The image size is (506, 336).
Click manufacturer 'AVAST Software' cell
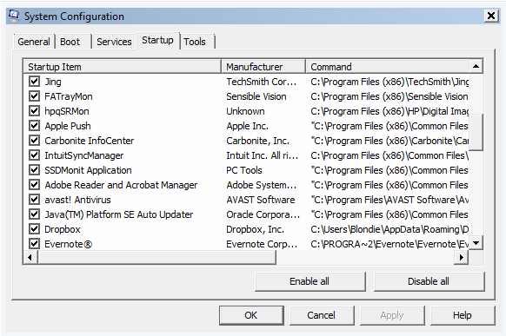tap(261, 200)
